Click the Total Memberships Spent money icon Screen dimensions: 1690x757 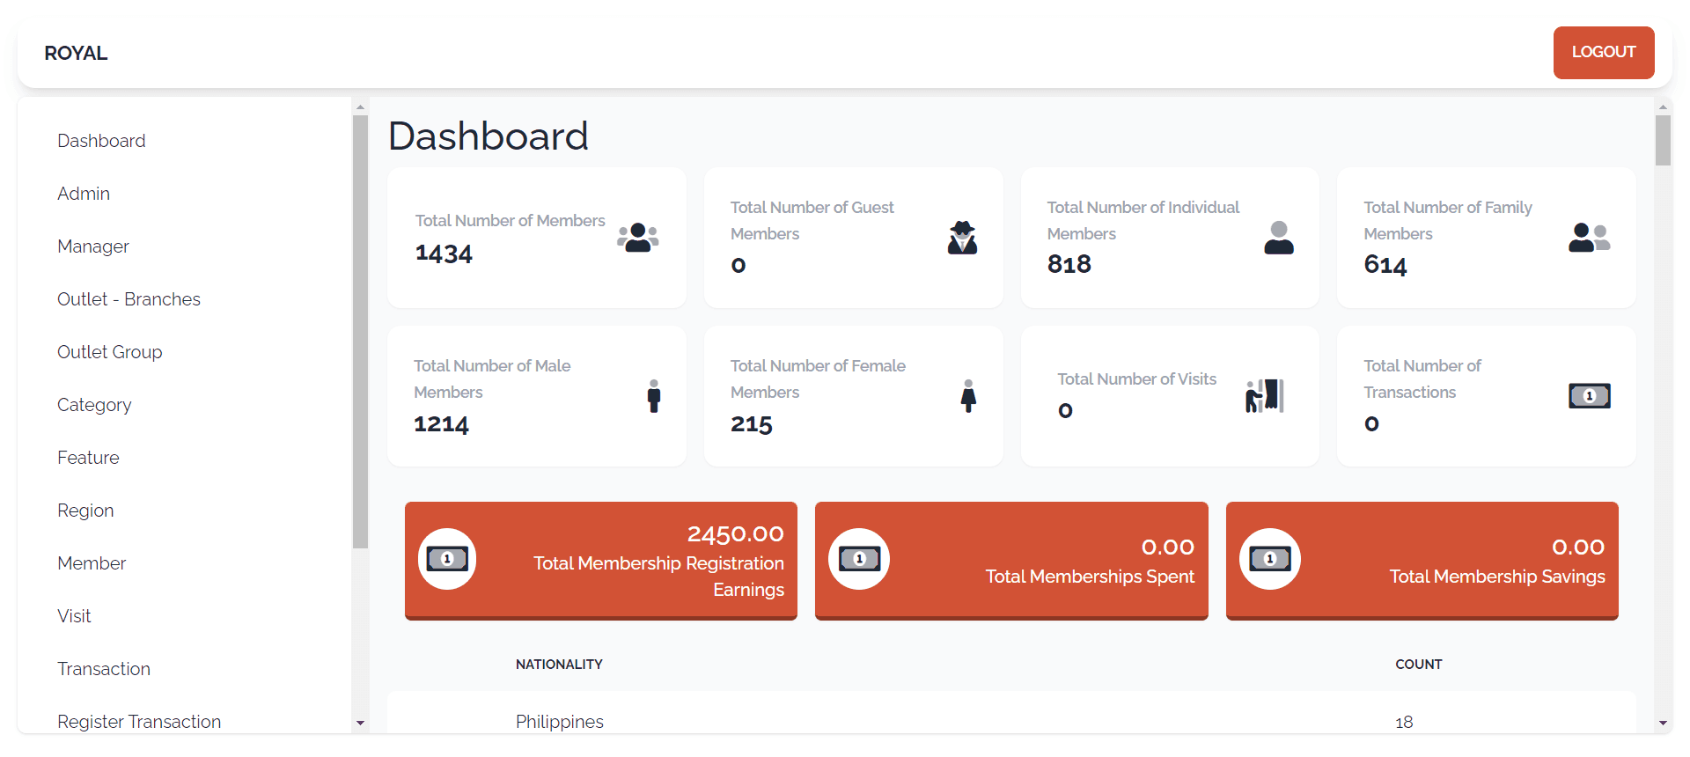coord(859,559)
